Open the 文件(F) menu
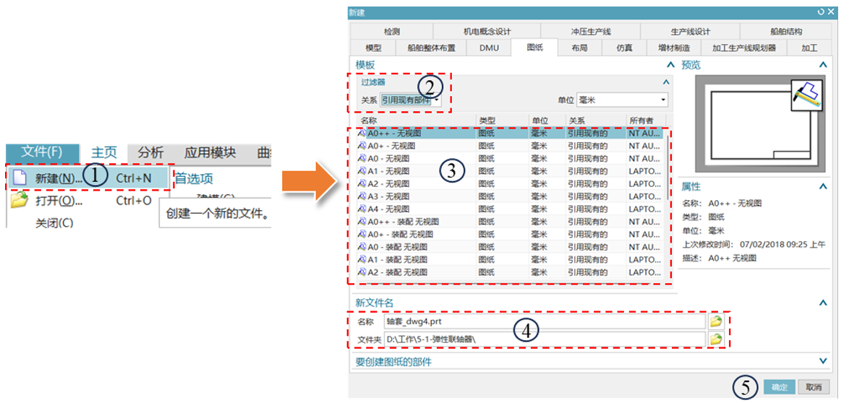 (x=42, y=152)
